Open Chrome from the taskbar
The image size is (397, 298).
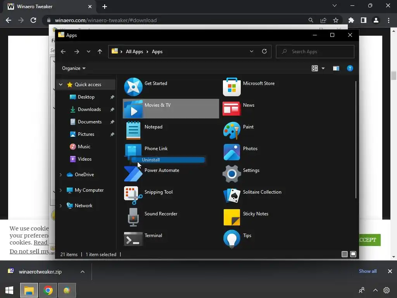click(x=48, y=290)
